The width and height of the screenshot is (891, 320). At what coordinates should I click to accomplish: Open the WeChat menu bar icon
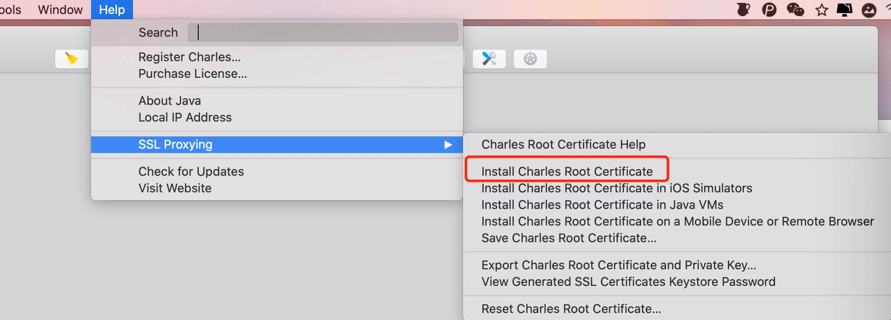coord(795,10)
